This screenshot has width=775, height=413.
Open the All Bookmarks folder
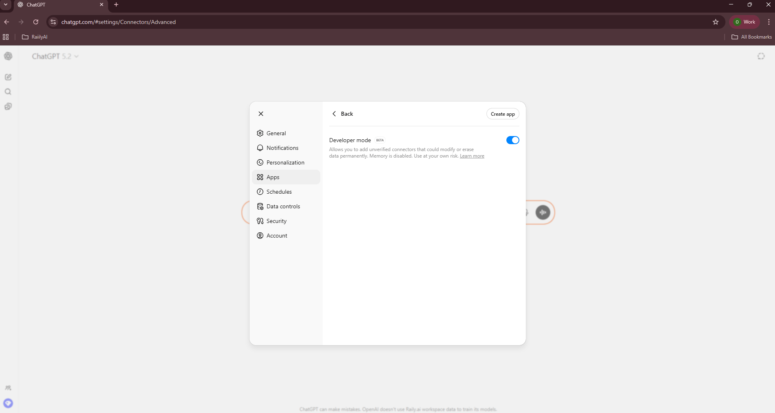pyautogui.click(x=751, y=37)
